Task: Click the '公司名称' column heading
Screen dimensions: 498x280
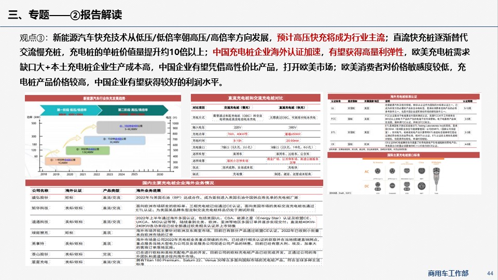Action: [40, 190]
